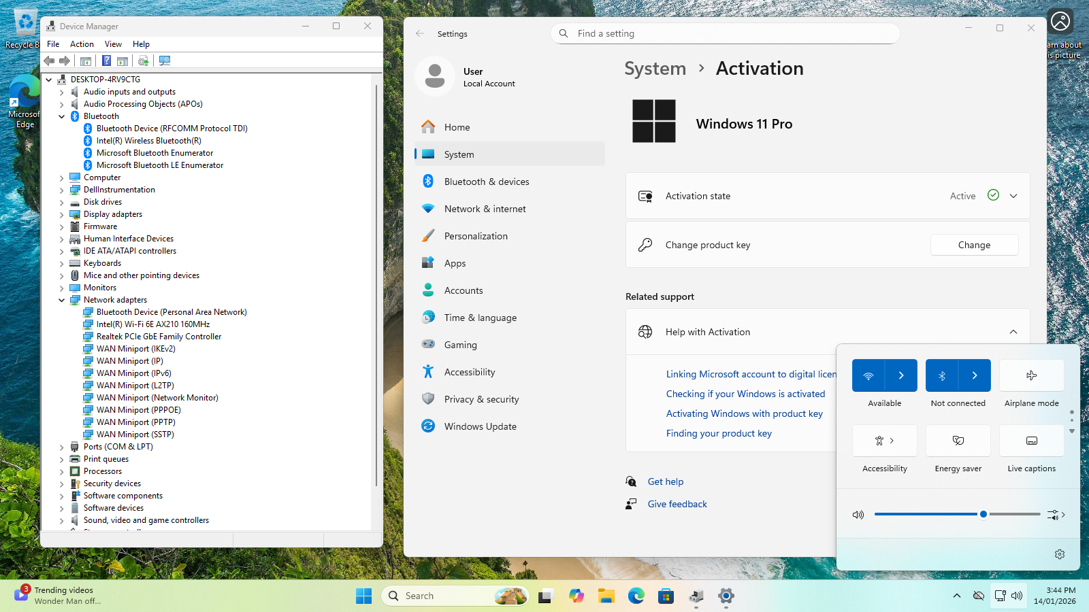Toggle Bluetooth in quick settings
The height and width of the screenshot is (612, 1089).
(942, 375)
